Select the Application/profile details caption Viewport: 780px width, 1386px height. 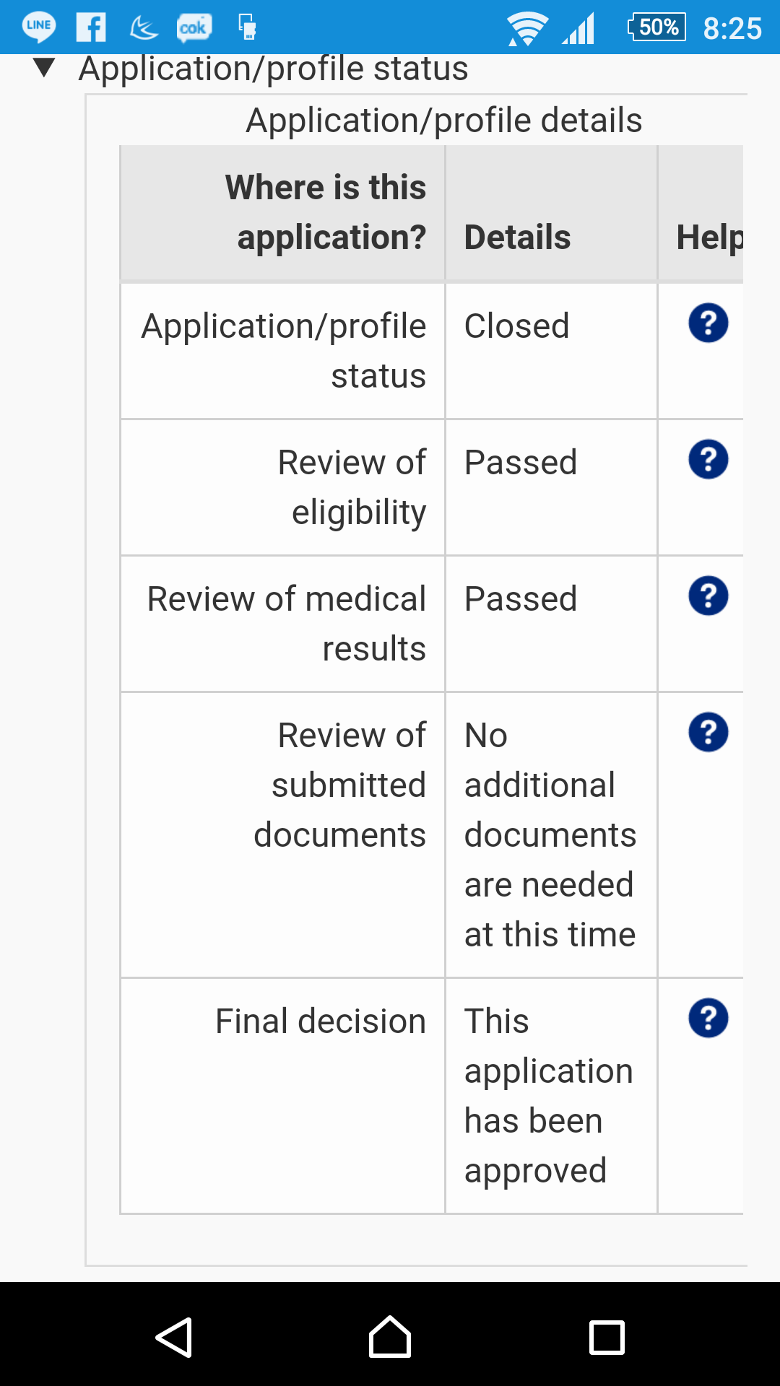coord(443,120)
